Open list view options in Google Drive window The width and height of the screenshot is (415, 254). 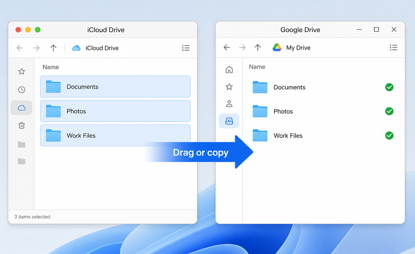pos(393,48)
